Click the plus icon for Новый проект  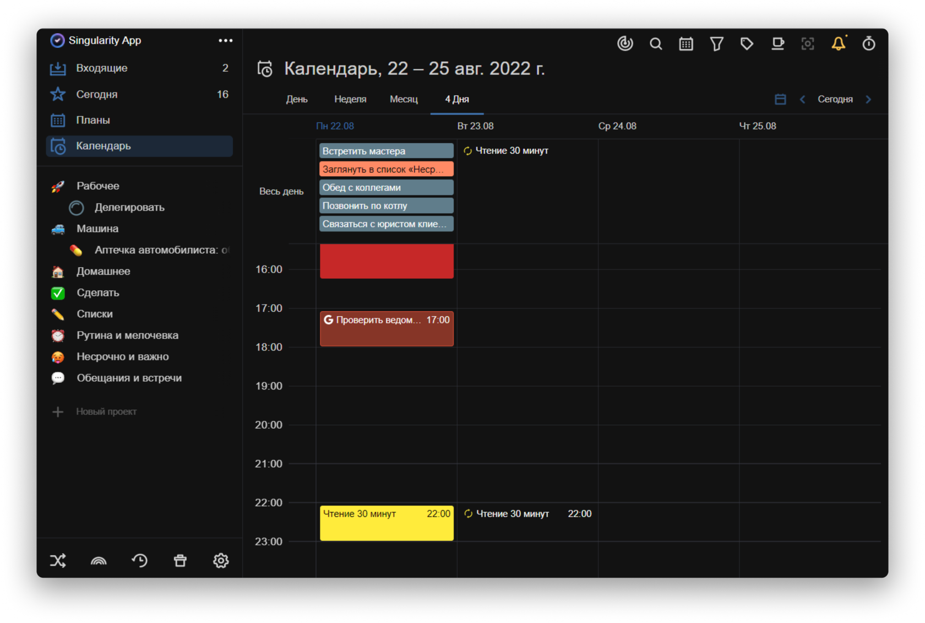coord(58,411)
